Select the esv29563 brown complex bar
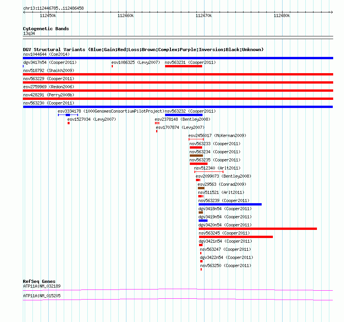Image resolution: width=344 pixels, height=322 pixels. pos(201,188)
